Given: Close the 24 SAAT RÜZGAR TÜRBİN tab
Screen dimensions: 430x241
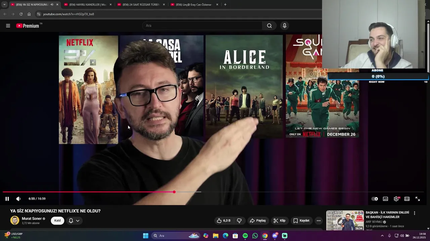Looking at the screenshot, I should tap(164, 5).
